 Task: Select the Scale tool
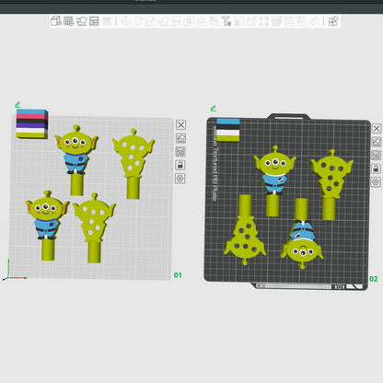click(x=151, y=21)
